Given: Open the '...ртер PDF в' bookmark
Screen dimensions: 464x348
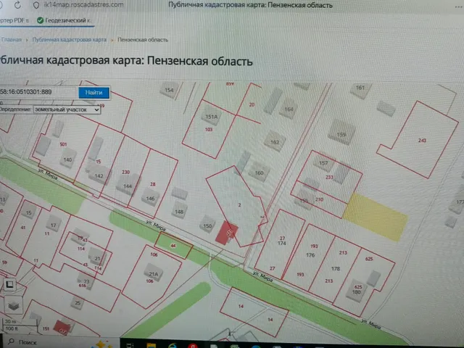Looking at the screenshot, I should [14, 20].
